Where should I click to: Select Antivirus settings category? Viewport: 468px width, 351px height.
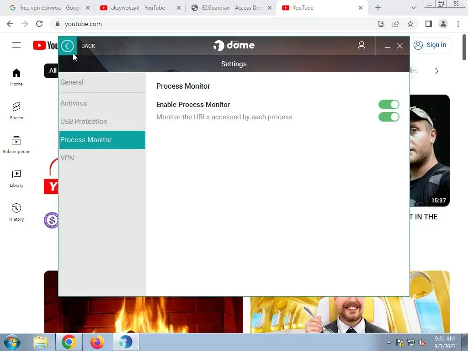(x=102, y=103)
